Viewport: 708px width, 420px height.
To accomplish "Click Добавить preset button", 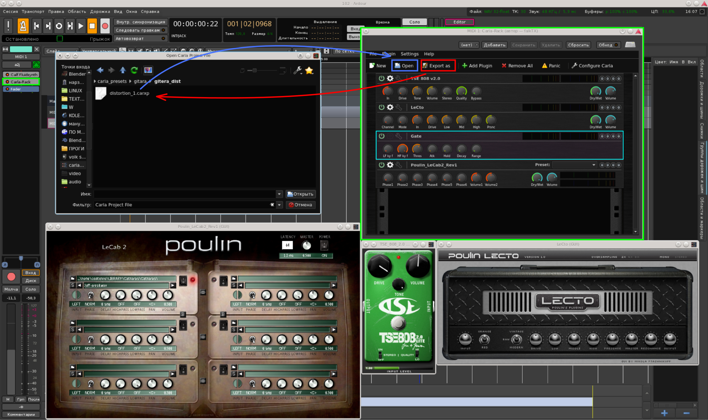I will click(495, 45).
